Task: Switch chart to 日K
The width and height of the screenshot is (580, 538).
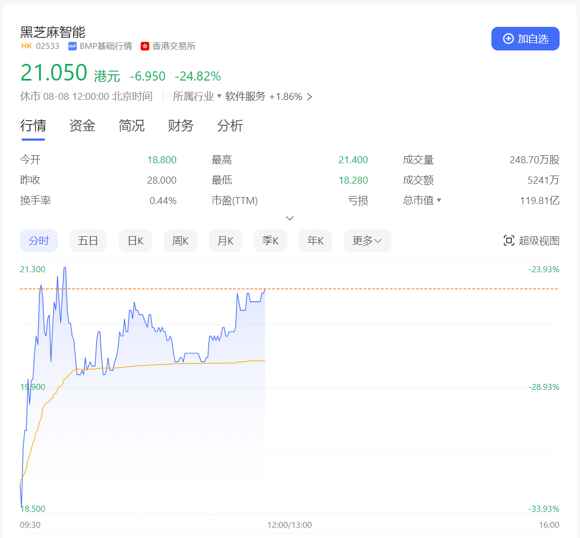Action: click(x=135, y=241)
